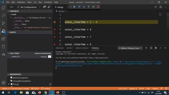
Task: Collapse the VARIABLES section
Action: click(8, 11)
